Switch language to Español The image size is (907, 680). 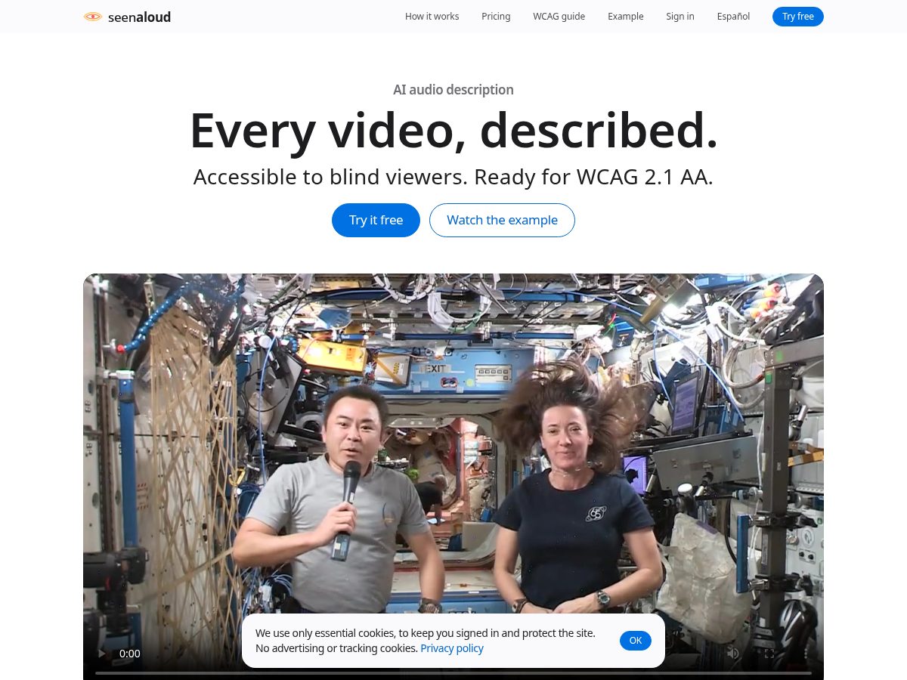733,17
